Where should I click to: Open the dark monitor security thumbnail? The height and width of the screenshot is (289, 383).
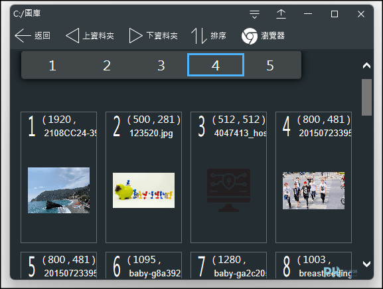[228, 190]
